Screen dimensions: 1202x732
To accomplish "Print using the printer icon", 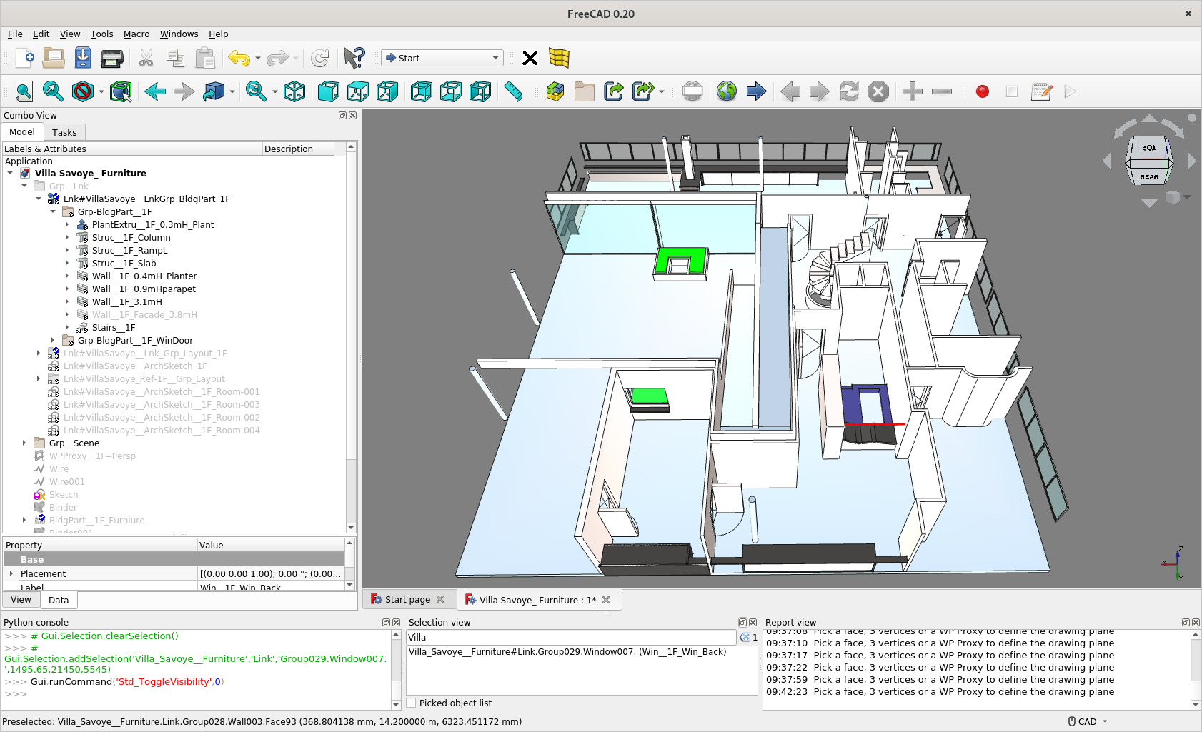I will [112, 58].
